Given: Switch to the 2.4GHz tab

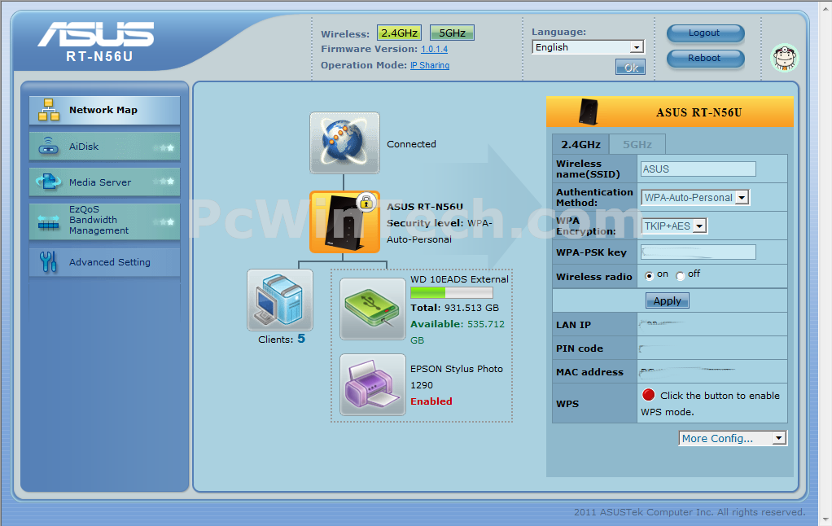Looking at the screenshot, I should tap(581, 144).
